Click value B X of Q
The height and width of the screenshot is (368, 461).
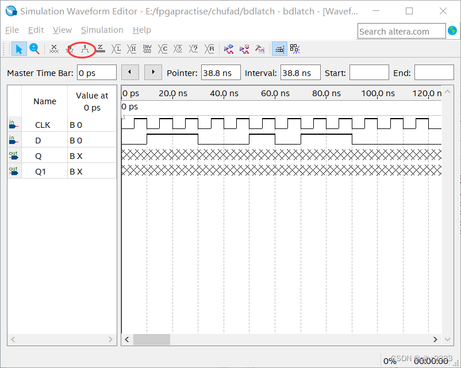(76, 156)
